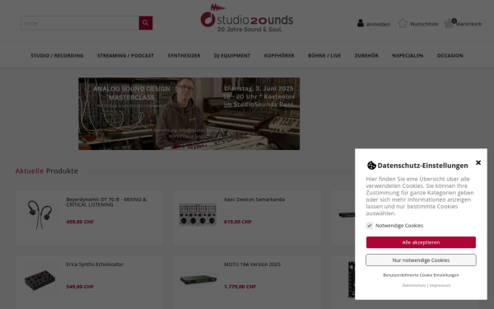Open the Kopfhörer menu
This screenshot has width=494, height=309.
pos(279,55)
